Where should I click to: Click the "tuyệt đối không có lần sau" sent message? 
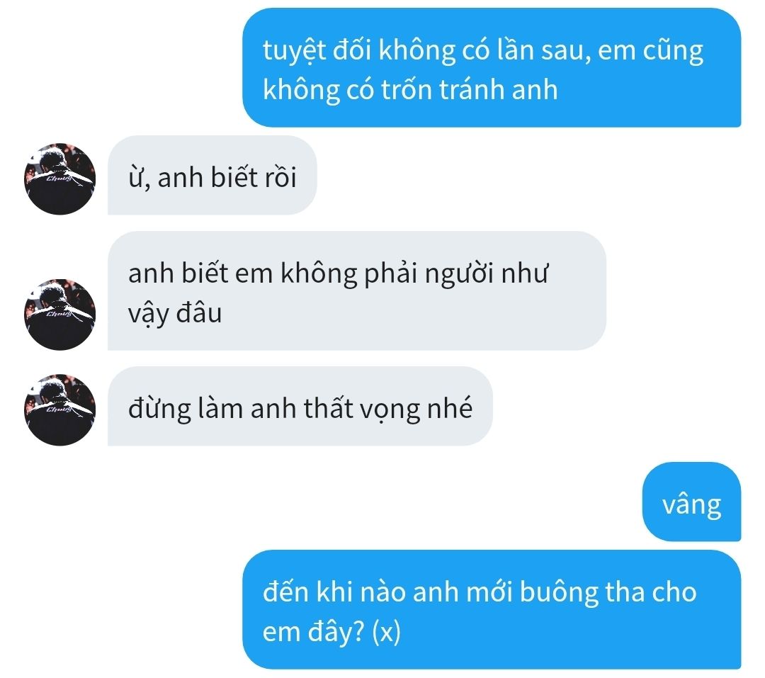(492, 68)
